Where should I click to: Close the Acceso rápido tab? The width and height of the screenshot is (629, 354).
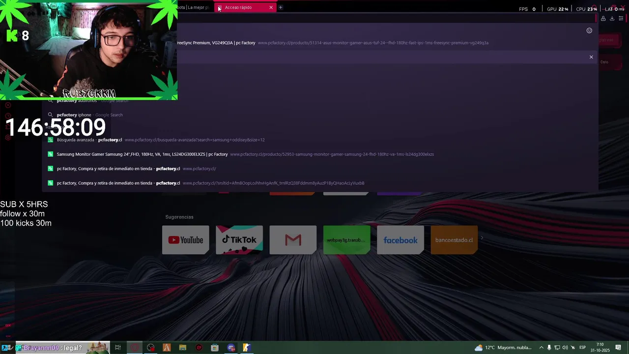pyautogui.click(x=271, y=7)
